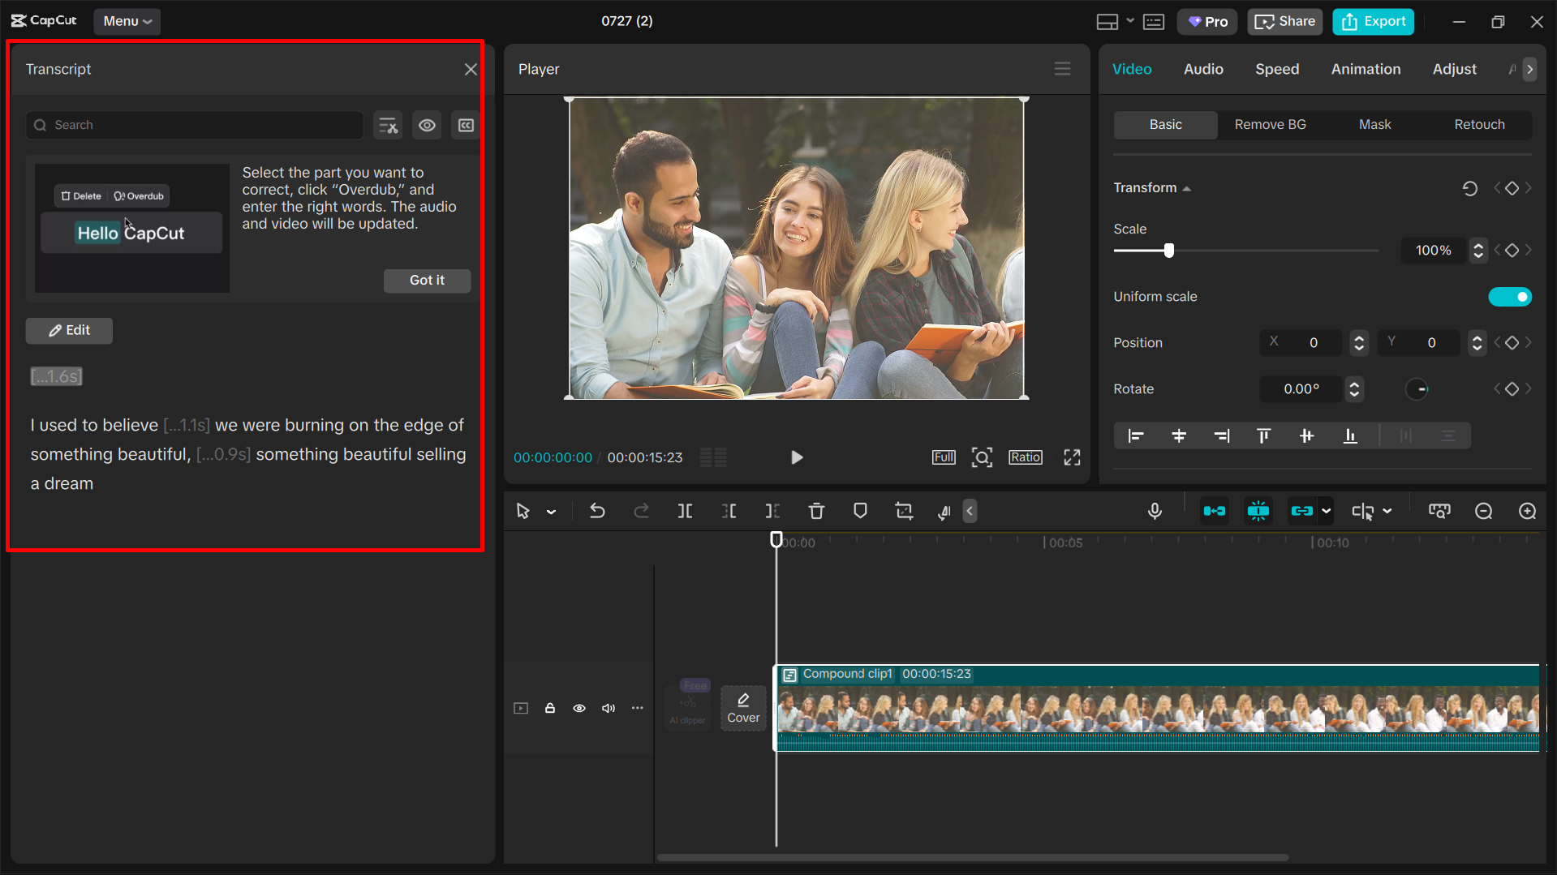Toggle auto snapping
Image resolution: width=1557 pixels, height=875 pixels.
click(x=1258, y=511)
